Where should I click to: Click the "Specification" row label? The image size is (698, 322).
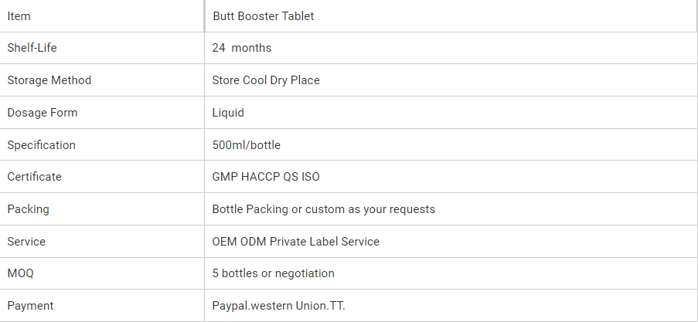click(x=41, y=145)
